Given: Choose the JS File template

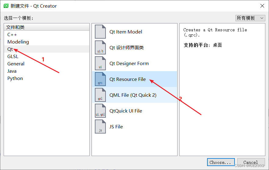Looking at the screenshot, I should pyautogui.click(x=134, y=127).
